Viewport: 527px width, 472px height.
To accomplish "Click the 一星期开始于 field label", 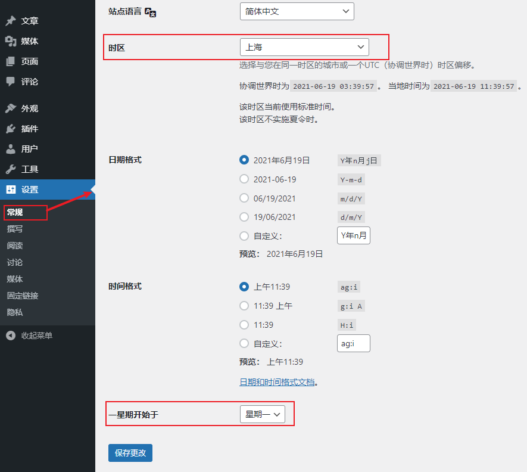I will click(133, 414).
